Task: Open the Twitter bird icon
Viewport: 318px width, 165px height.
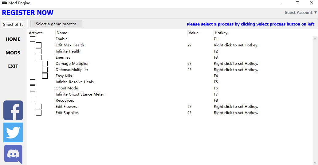Action: (x=13, y=132)
